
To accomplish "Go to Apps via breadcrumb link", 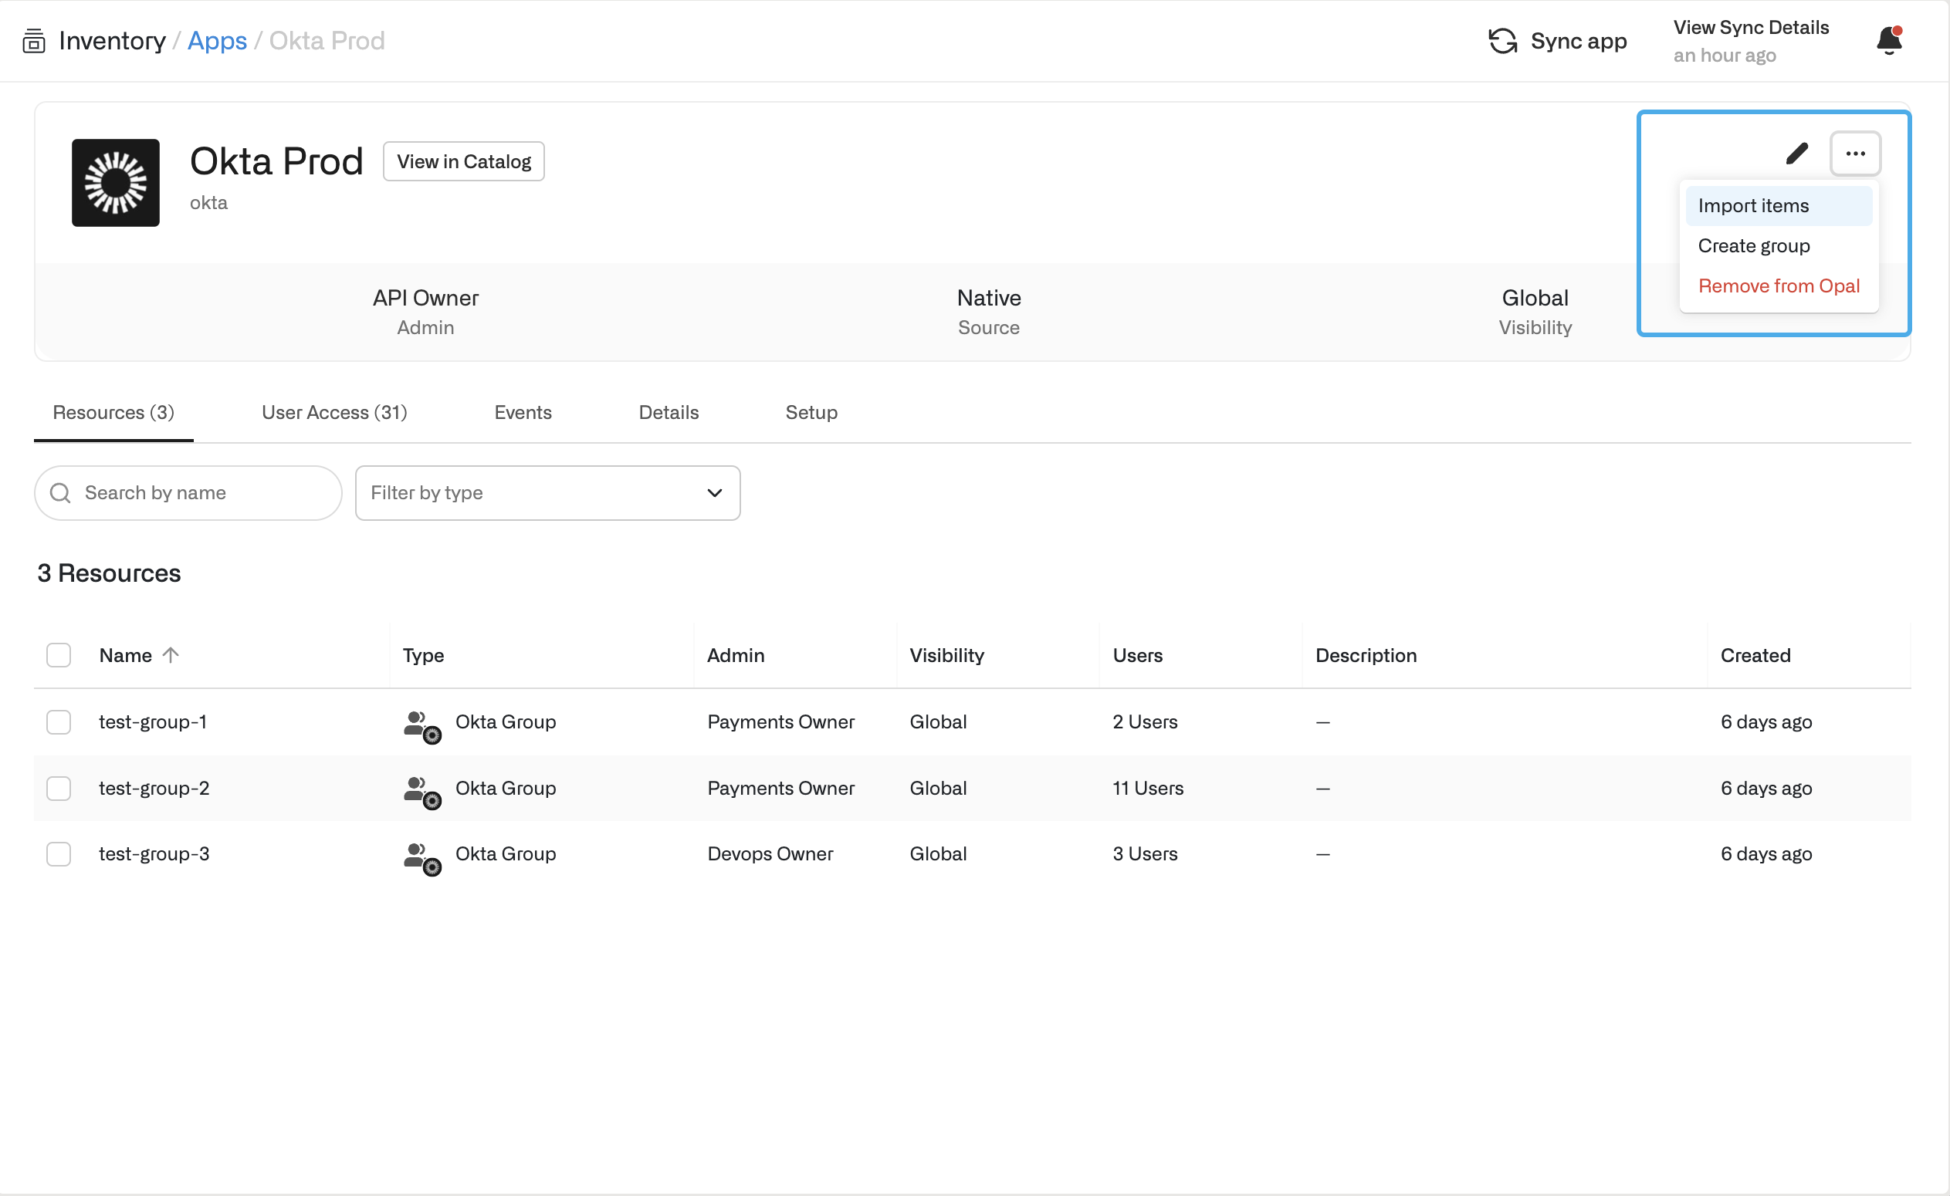I will [x=217, y=41].
